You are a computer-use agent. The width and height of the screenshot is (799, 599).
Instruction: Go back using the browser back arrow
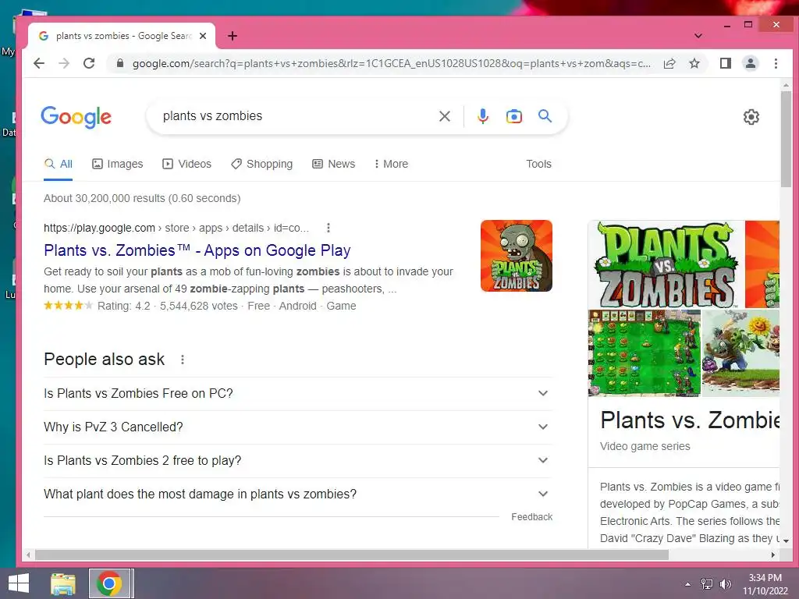[x=39, y=63]
